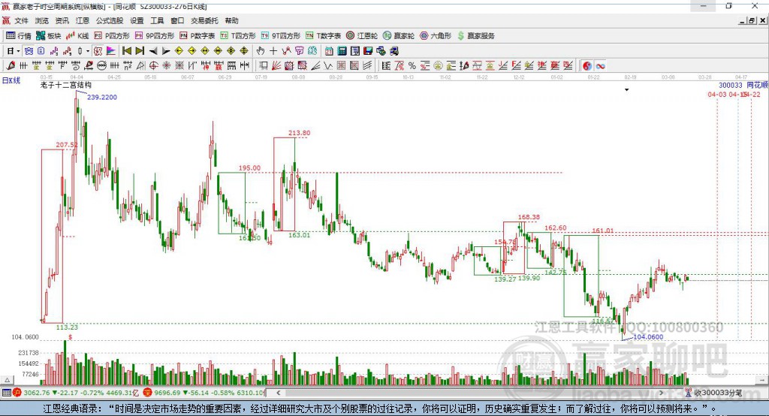This screenshot has height=416, width=769.
Task: Click the last yellow diamond arrow icon
Action: (x=244, y=51)
